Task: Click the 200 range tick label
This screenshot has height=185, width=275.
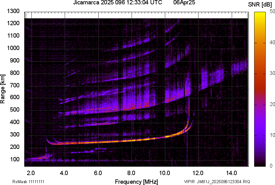Action: 15,147
